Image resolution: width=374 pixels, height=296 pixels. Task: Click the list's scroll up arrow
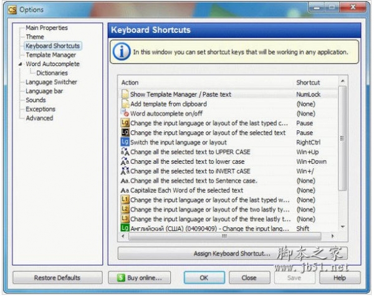tap(342, 81)
